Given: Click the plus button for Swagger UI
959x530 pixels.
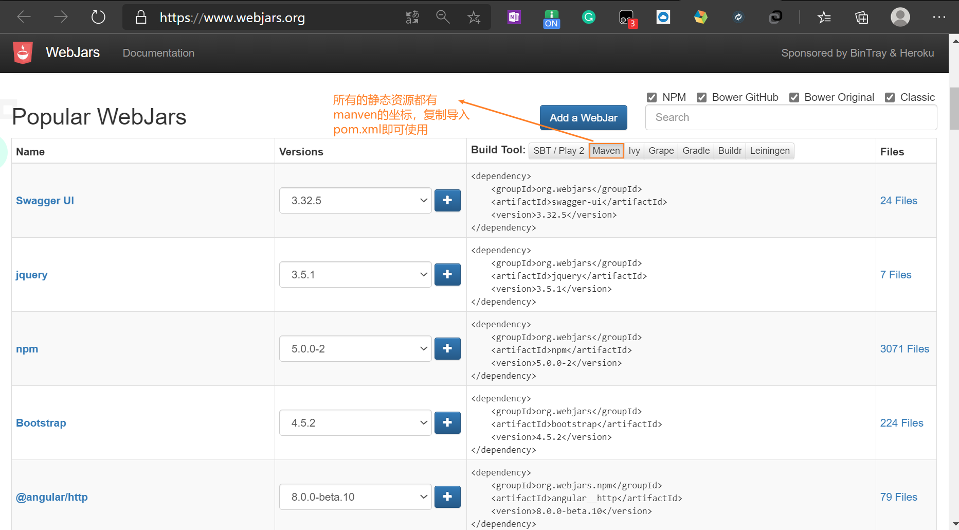Looking at the screenshot, I should coord(447,200).
